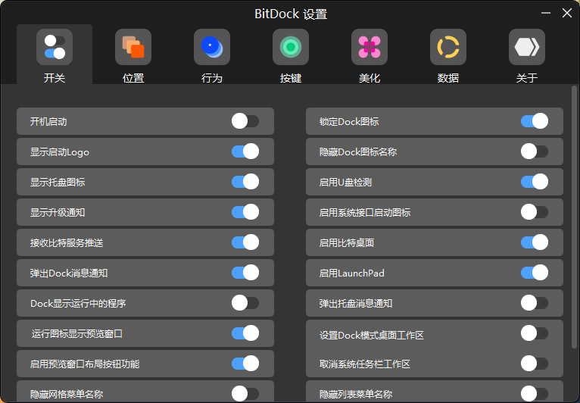
Task: Open the 按键 (Keys) settings icon
Action: pyautogui.click(x=291, y=48)
